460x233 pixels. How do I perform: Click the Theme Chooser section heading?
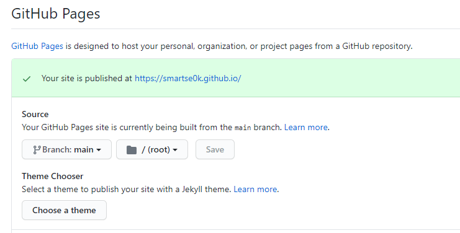53,176
